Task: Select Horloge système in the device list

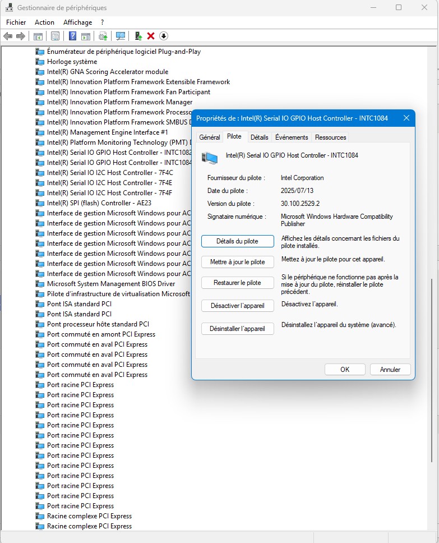Action: tap(72, 62)
